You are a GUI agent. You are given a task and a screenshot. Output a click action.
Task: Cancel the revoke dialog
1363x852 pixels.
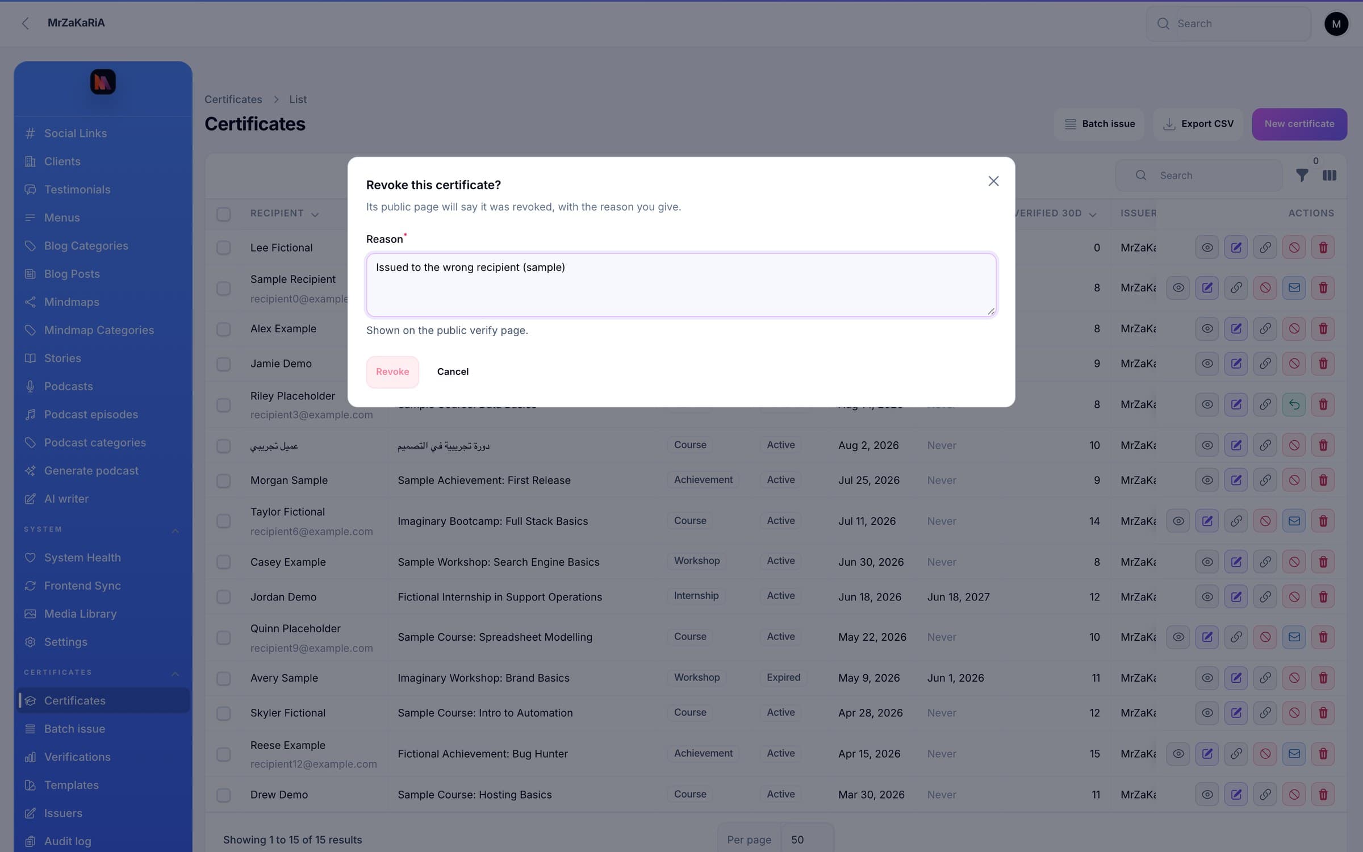pos(453,371)
